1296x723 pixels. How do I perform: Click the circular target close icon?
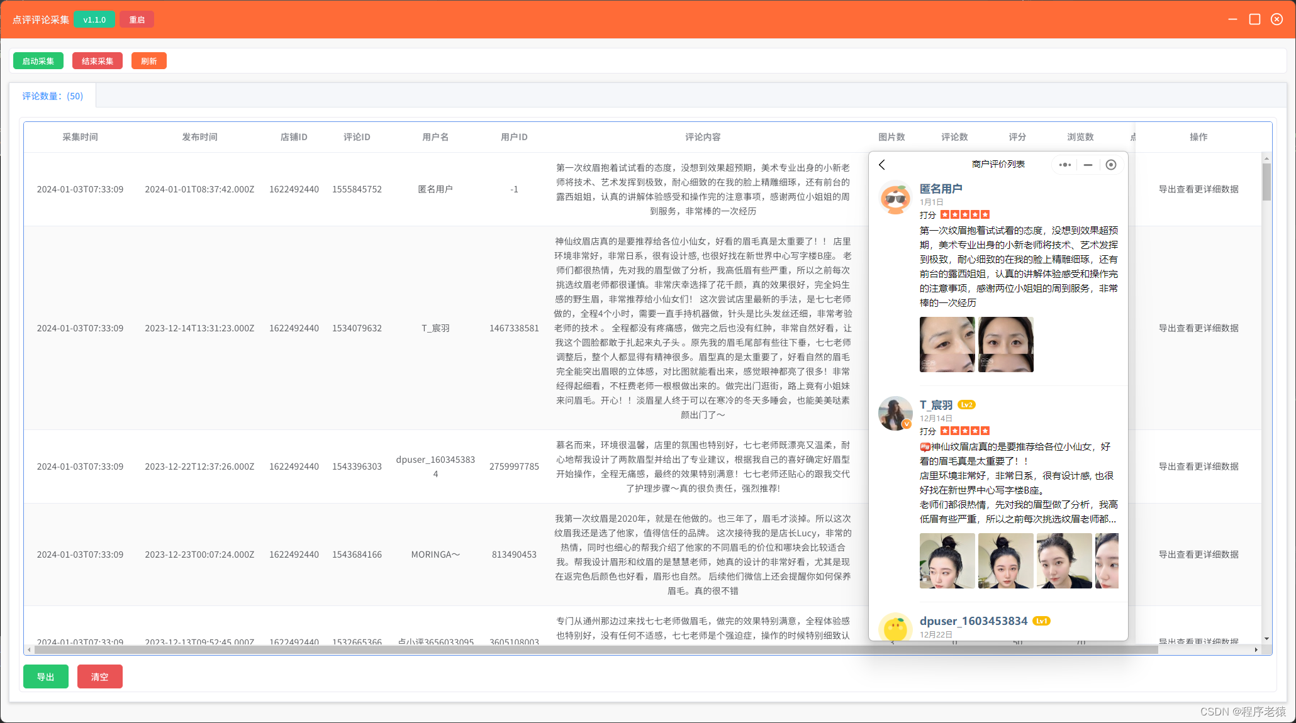[1111, 165]
